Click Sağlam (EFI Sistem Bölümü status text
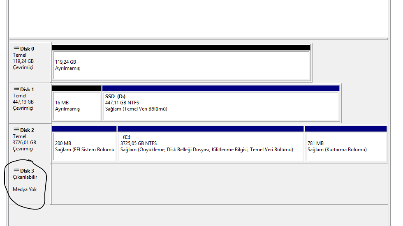This screenshot has width=403, height=226. 85,150
